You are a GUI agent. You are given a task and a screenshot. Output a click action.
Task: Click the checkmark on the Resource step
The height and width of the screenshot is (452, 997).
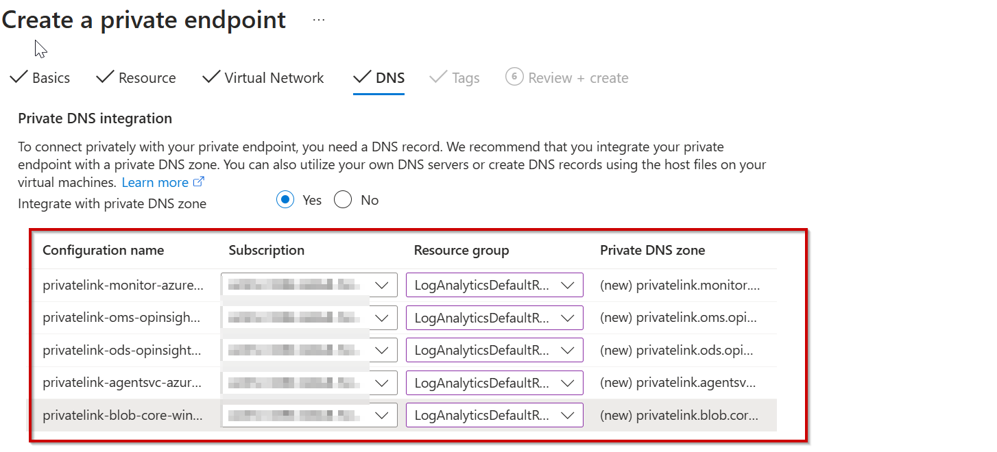click(106, 77)
